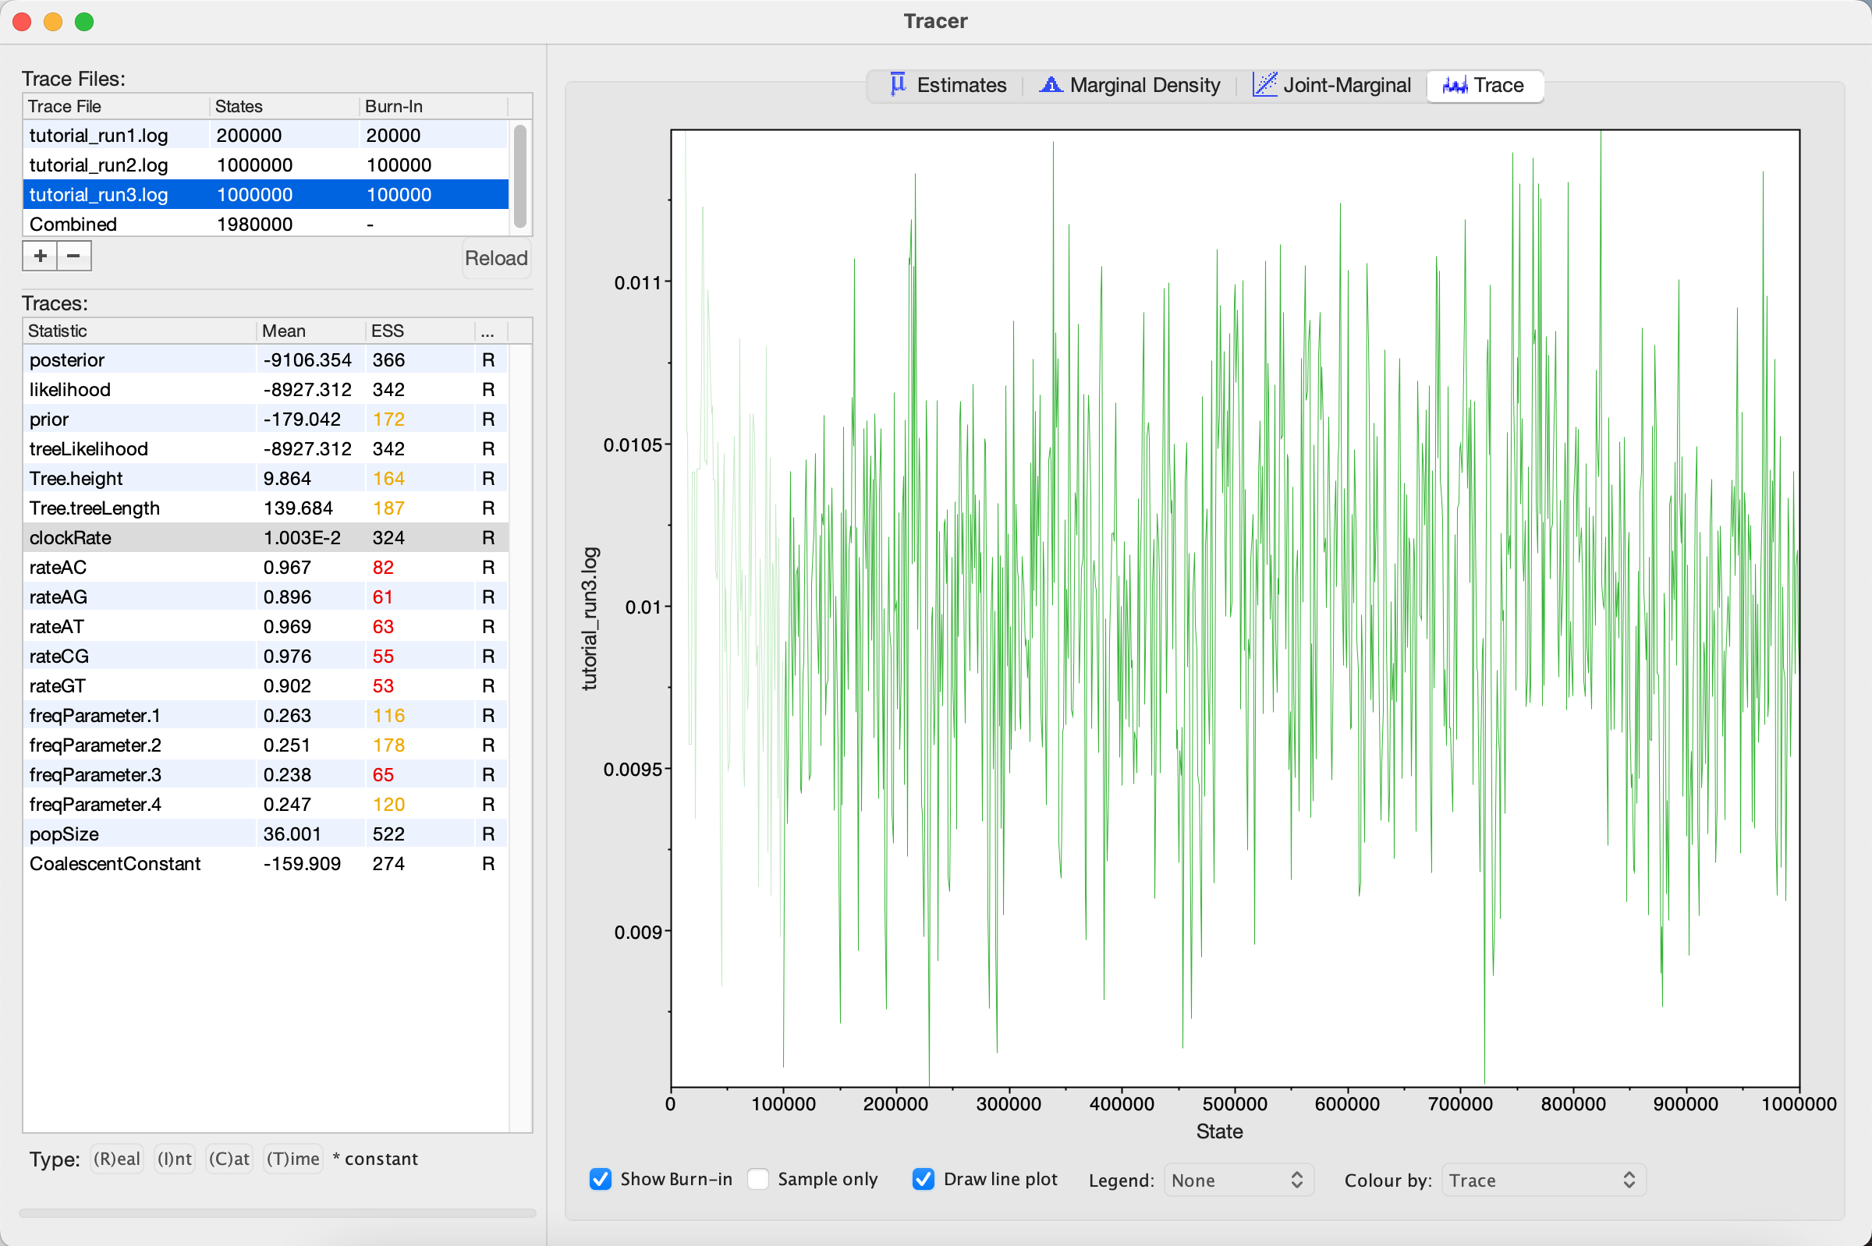Enable the Sample only checkbox
The width and height of the screenshot is (1872, 1246).
758,1179
